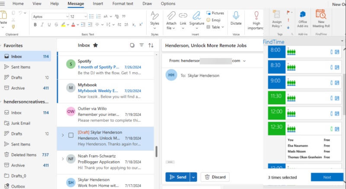Switch to the Format text tab
Viewport: 346px width, 189px height.
coord(123,4)
